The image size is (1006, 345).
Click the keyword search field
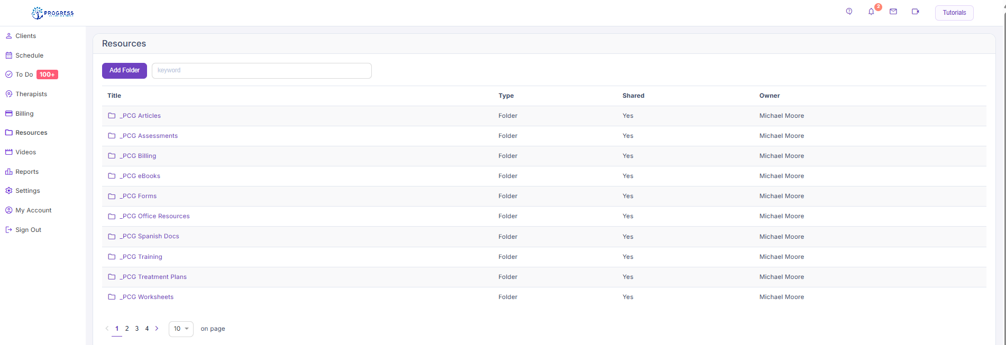(x=261, y=70)
